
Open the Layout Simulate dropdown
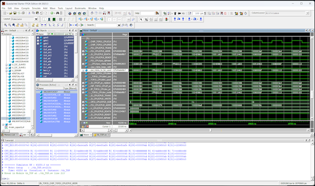point(36,19)
